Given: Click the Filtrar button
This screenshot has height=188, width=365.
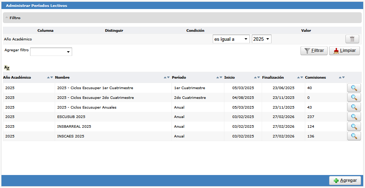Looking at the screenshot, I should [x=314, y=51].
